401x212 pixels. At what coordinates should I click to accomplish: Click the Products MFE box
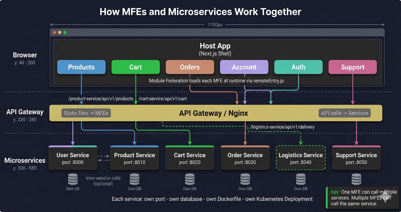click(x=81, y=67)
